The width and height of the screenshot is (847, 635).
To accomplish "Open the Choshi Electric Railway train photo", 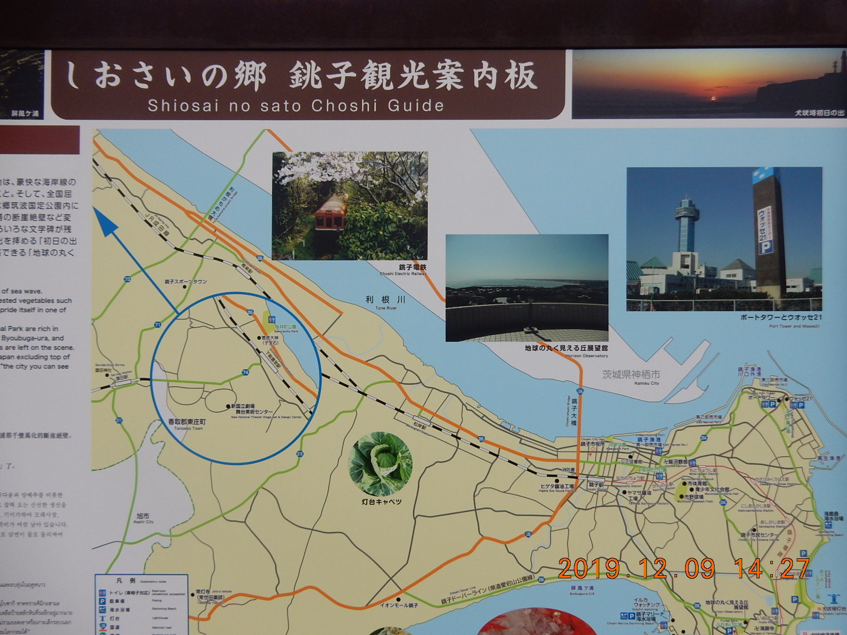I will (349, 205).
